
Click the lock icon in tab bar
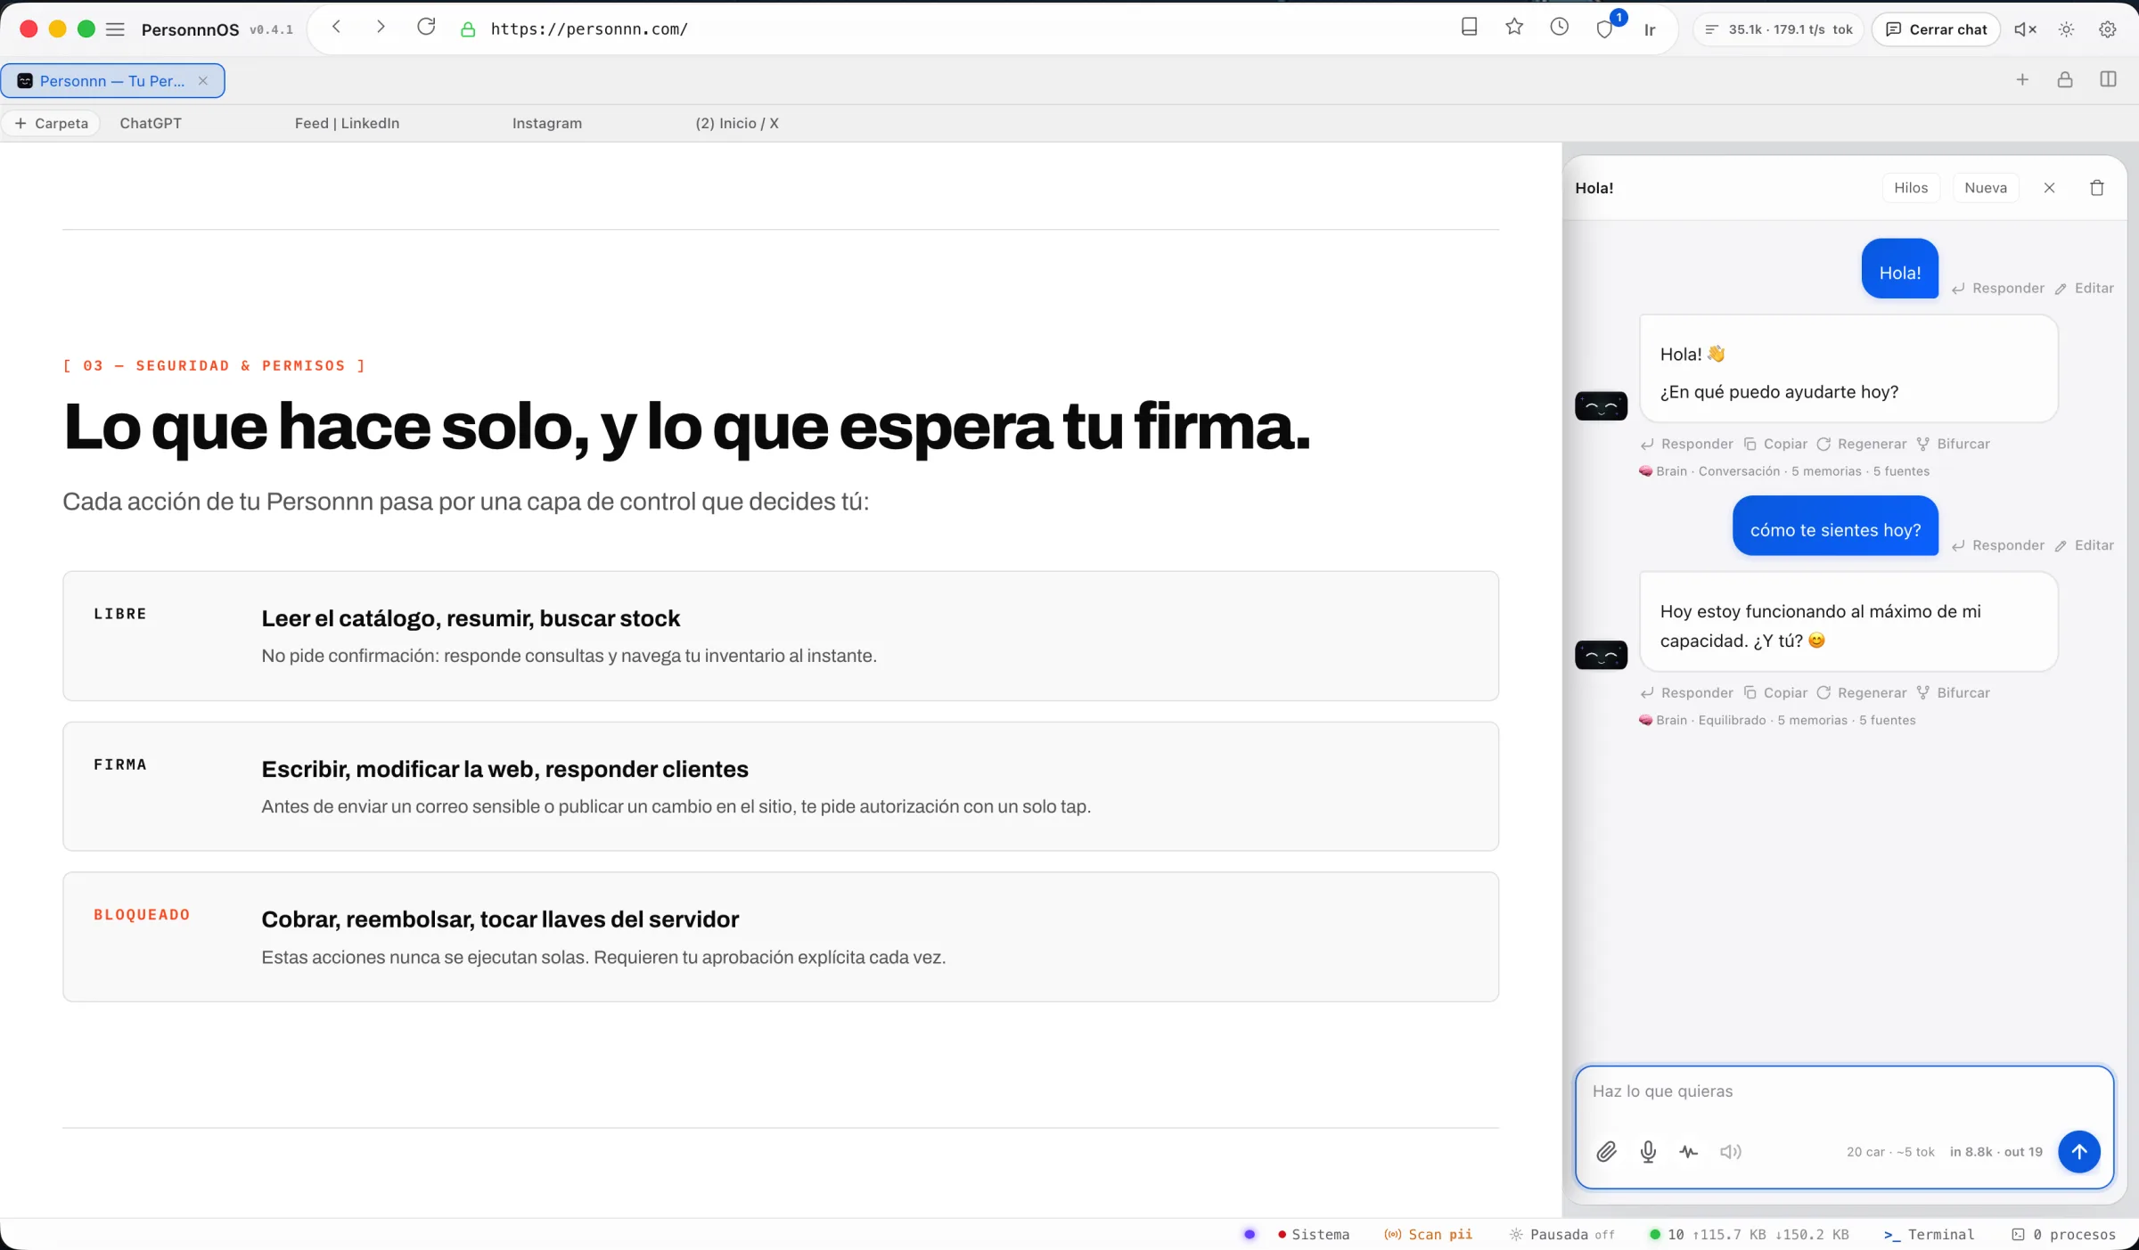(x=2065, y=80)
